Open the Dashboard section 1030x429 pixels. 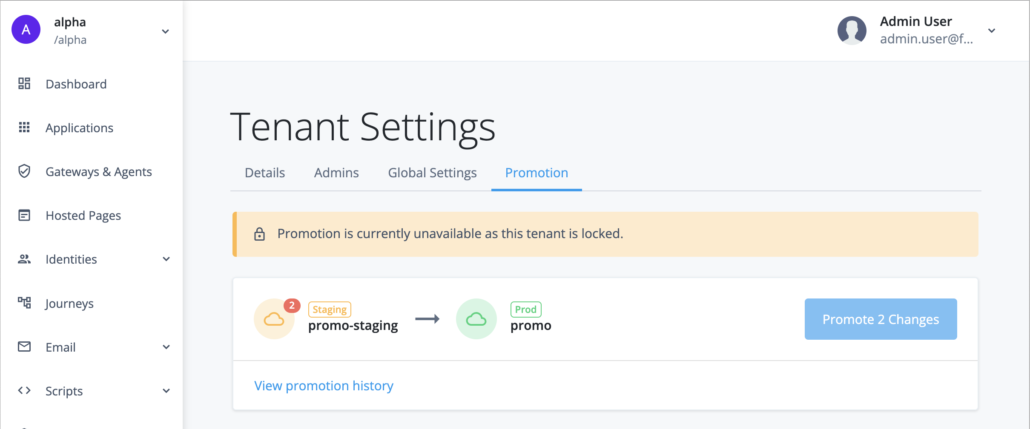[x=24, y=84]
